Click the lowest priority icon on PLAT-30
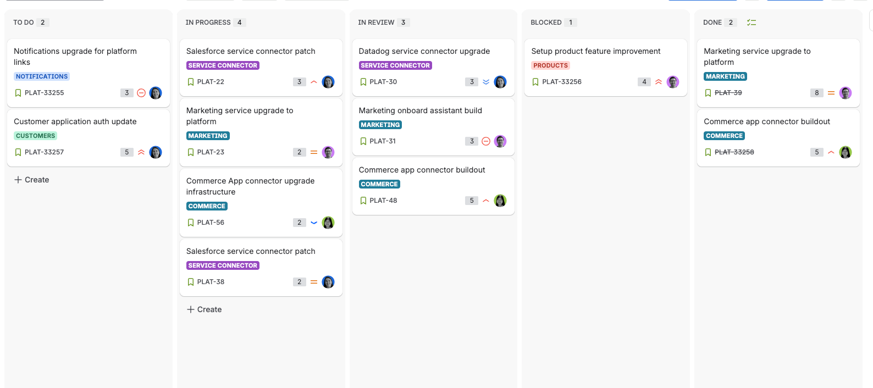The width and height of the screenshot is (873, 388). tap(486, 82)
